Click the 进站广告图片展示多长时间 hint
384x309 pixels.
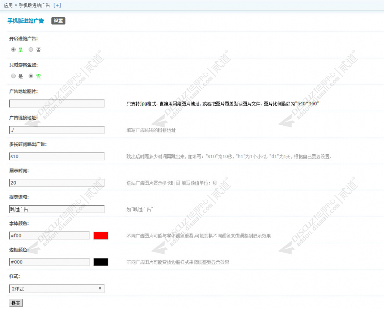172,183
